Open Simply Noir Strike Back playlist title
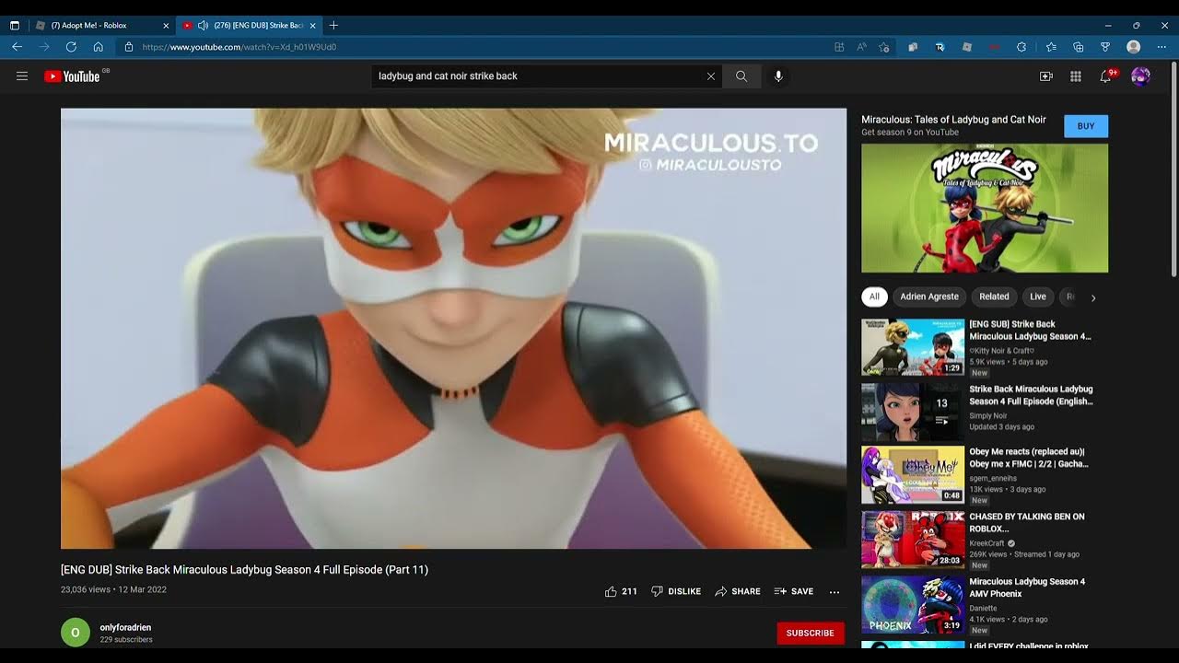 tap(1031, 395)
